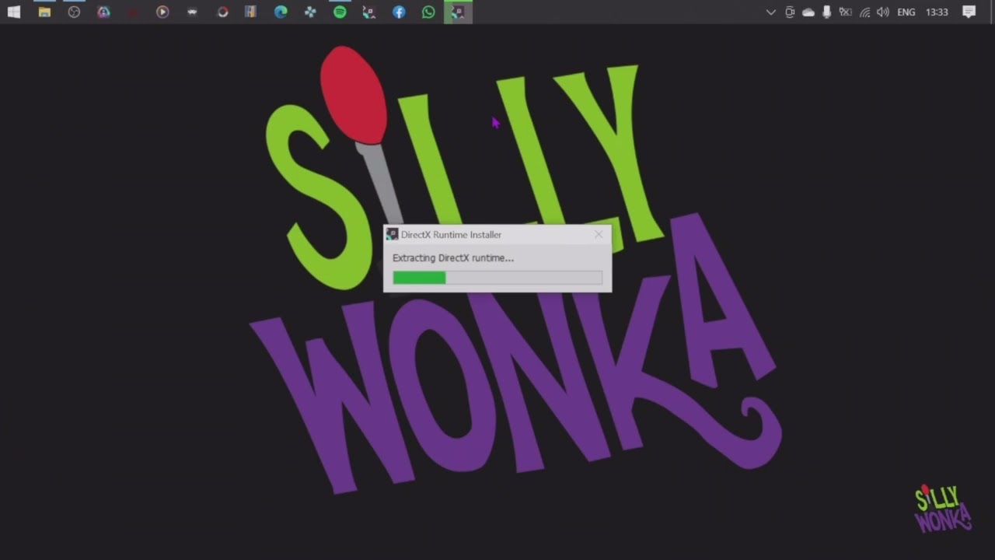Launch the WinRAR books icon
Screen dimensions: 995x560
click(250, 12)
